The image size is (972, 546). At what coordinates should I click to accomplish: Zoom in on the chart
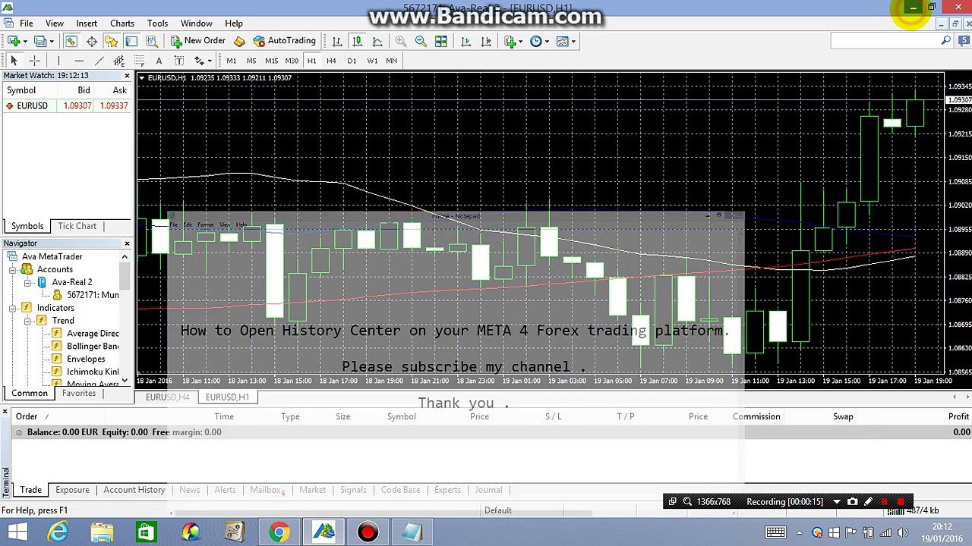[x=400, y=41]
